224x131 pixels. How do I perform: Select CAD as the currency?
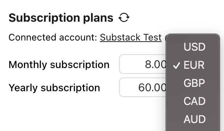[x=193, y=101]
